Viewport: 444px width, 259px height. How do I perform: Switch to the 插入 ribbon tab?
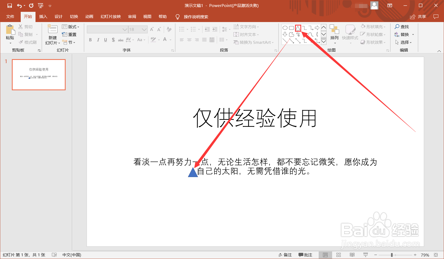[x=43, y=16]
